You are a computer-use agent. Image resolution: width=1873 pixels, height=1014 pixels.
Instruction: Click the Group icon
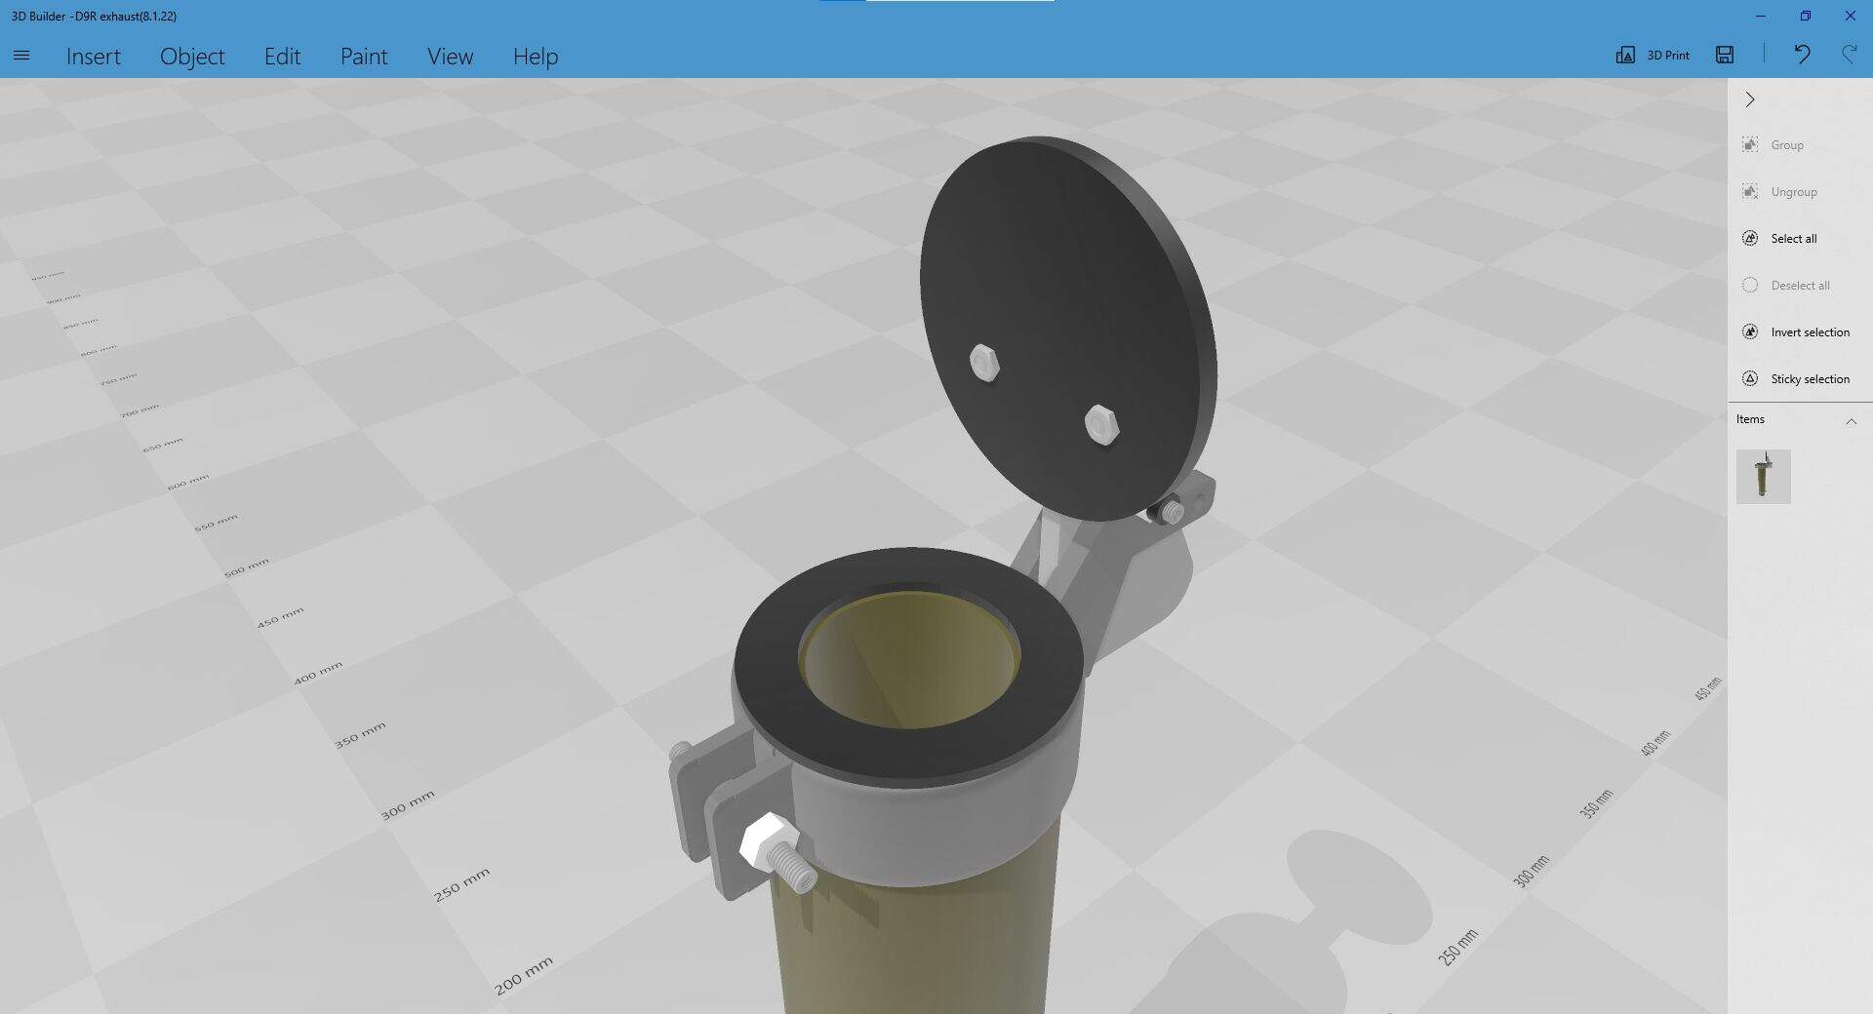[1750, 145]
